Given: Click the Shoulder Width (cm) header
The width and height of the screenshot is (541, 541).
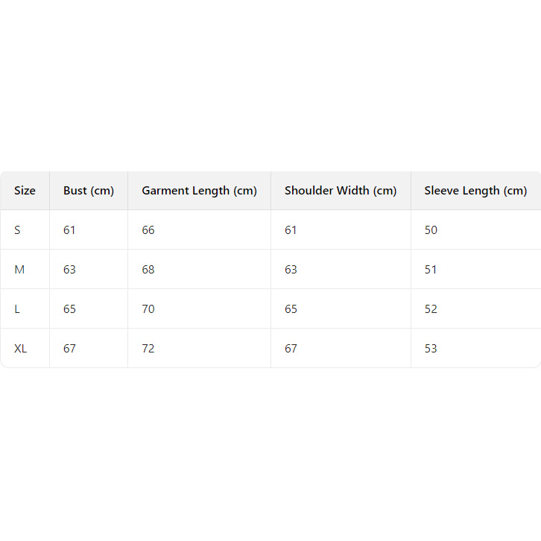Looking at the screenshot, I should (x=340, y=191).
